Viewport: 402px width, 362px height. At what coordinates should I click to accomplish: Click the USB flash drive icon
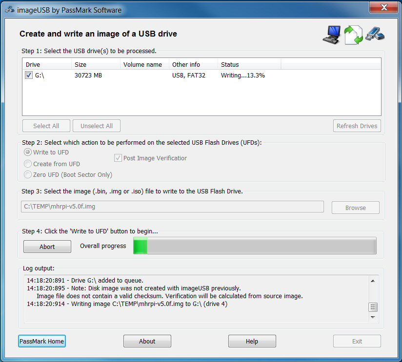[x=375, y=34]
